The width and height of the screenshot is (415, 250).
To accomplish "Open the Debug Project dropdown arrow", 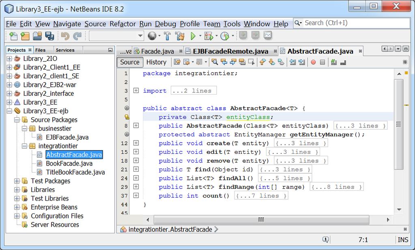I will click(x=217, y=36).
